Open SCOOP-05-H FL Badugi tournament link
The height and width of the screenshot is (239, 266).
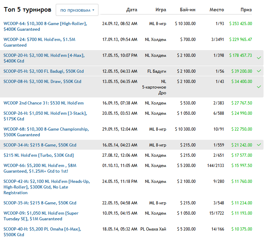pos(43,71)
